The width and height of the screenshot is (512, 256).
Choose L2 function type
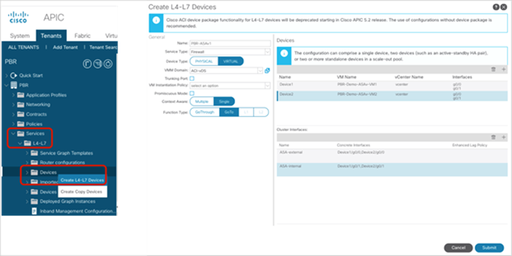click(x=261, y=112)
